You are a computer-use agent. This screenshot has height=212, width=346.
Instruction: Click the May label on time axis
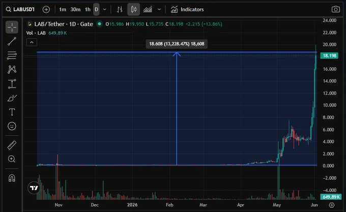pos(277,205)
